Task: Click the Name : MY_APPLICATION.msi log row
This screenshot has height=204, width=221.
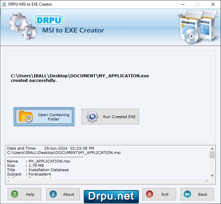Action: coord(39,161)
